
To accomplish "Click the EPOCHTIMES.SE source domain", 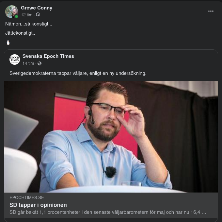I will click(27, 198).
